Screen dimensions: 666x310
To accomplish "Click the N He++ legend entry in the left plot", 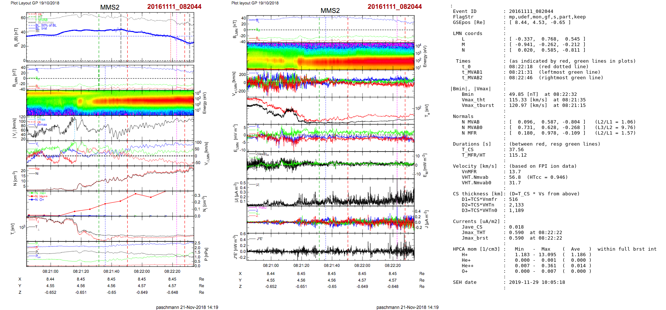I will point(41,196).
